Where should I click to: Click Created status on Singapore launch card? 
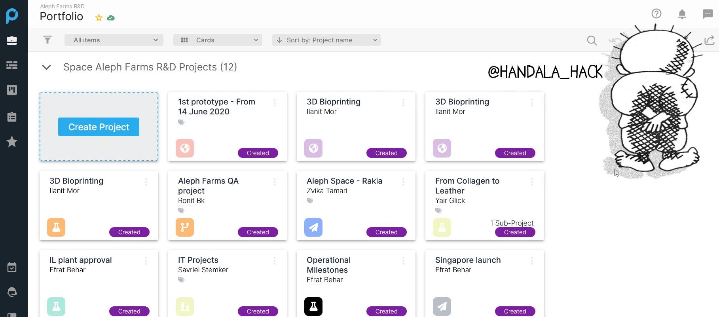[515, 311]
